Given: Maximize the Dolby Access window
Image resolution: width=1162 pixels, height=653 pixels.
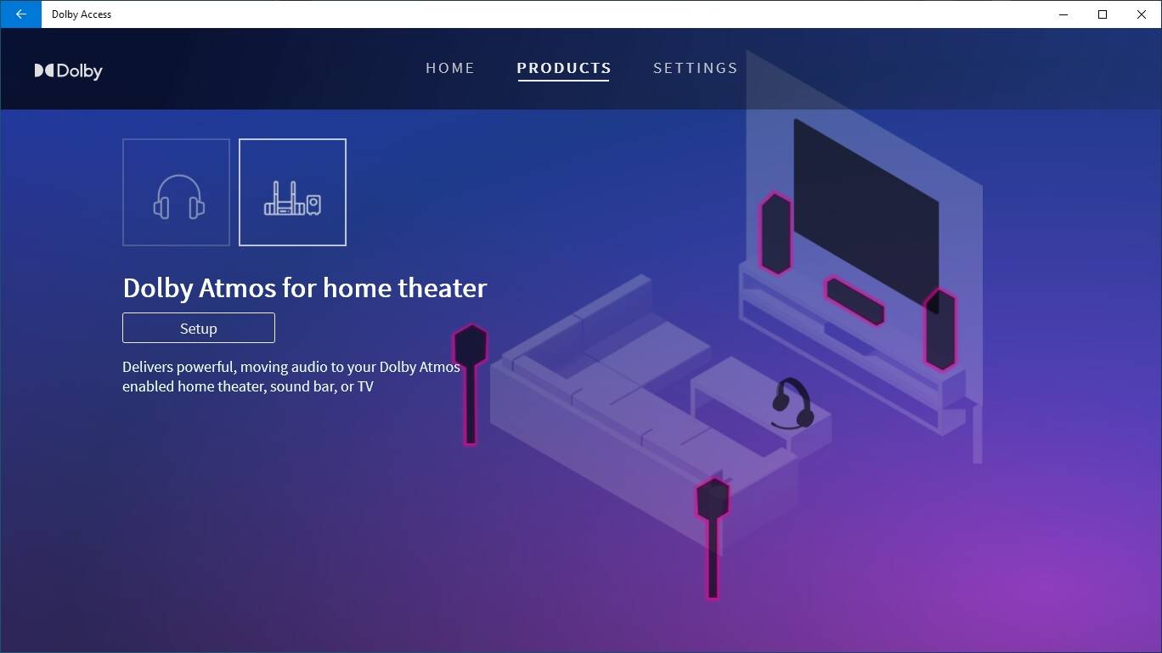Looking at the screenshot, I should click(x=1103, y=14).
